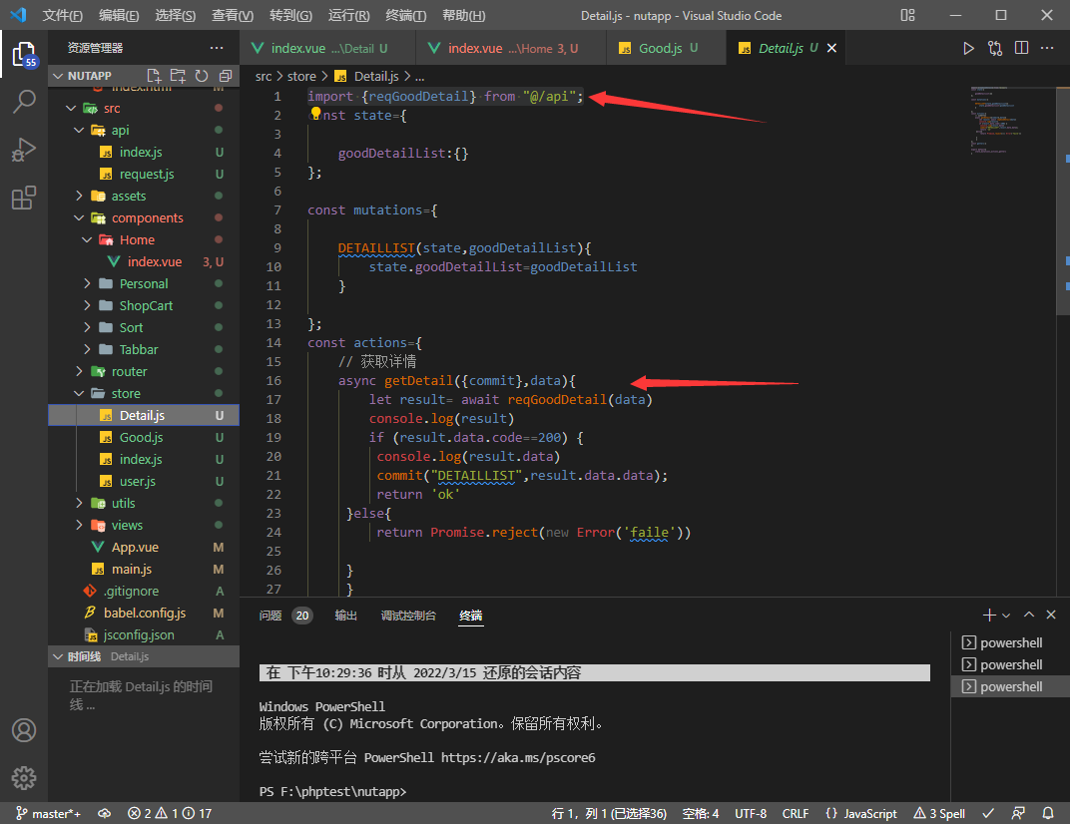Switch to Good.js editor tab
The image size is (1070, 824).
coord(659,48)
